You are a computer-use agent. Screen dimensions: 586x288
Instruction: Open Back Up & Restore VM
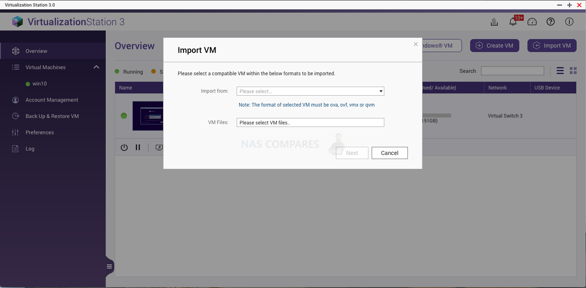[x=53, y=116]
